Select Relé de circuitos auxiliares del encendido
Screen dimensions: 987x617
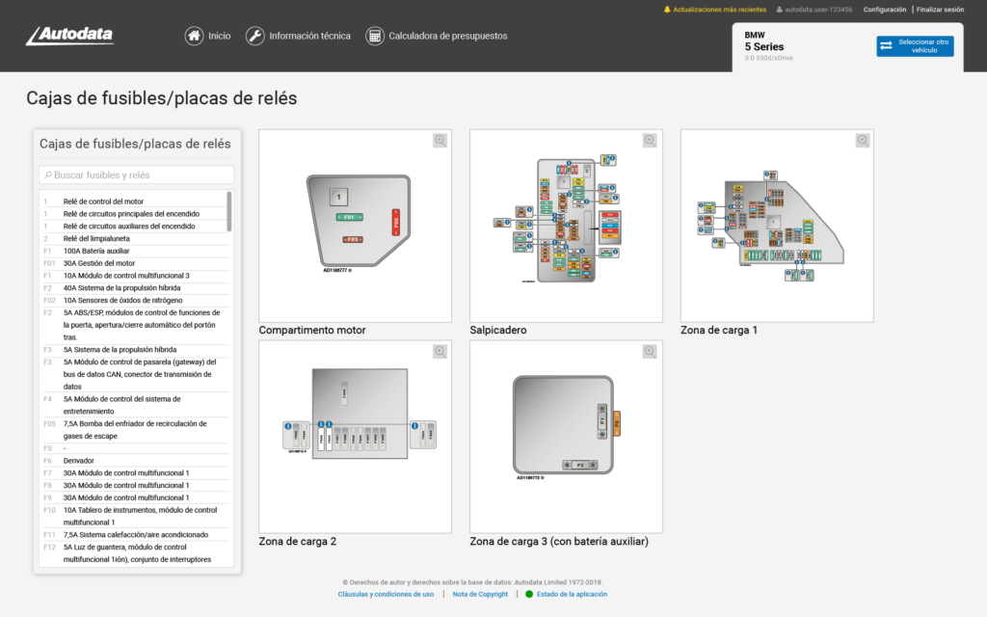pos(135,226)
